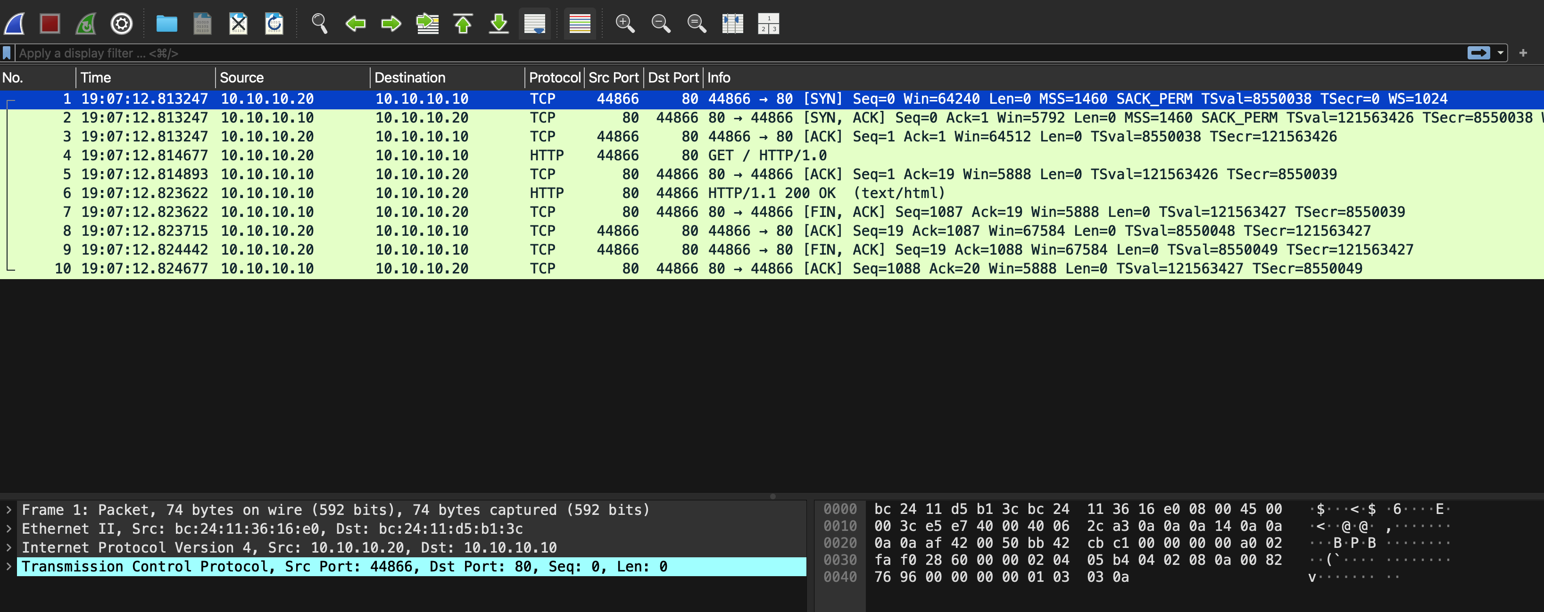
Task: Select packet 5 ACK Ack=19 Seq=1
Action: point(772,174)
